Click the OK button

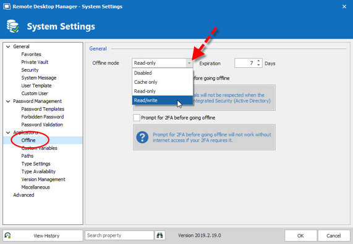300,236
